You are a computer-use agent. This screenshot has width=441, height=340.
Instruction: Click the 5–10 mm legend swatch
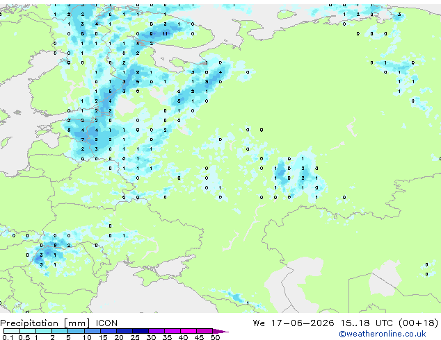tap(76, 331)
